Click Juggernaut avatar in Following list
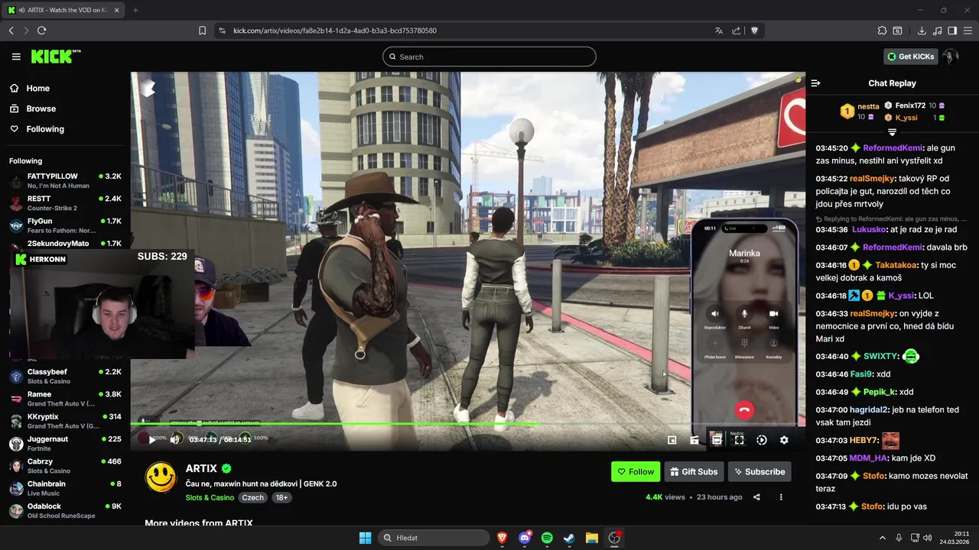Viewport: 979px width, 550px height. coord(16,443)
